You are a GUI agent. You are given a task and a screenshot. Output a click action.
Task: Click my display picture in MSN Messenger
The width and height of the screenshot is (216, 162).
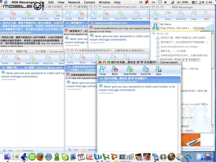[155, 26]
